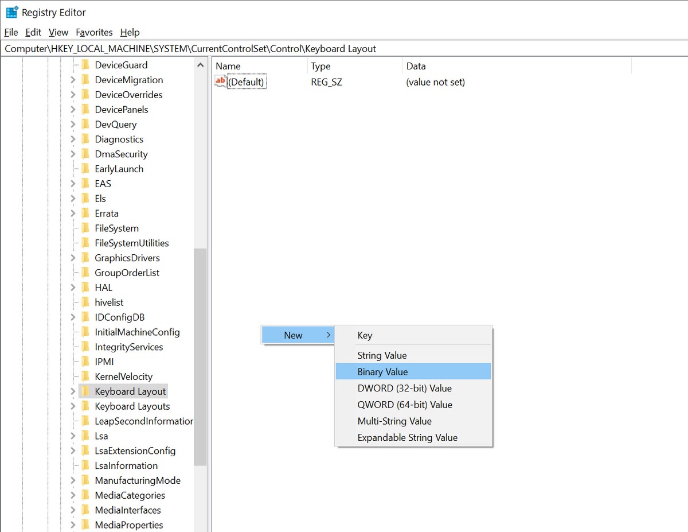Select the Keyboard Layouts key
The width and height of the screenshot is (688, 532).
[x=132, y=406]
